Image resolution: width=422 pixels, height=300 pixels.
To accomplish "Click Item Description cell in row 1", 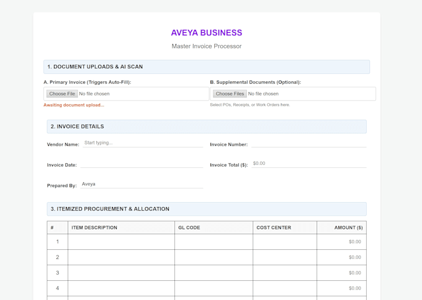I will point(122,242).
